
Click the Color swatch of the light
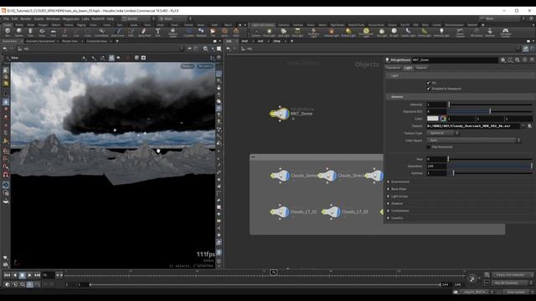pos(432,119)
